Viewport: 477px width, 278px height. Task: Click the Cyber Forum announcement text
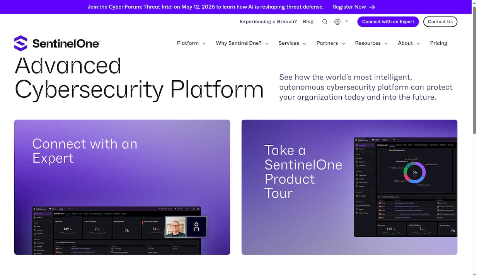pos(206,7)
